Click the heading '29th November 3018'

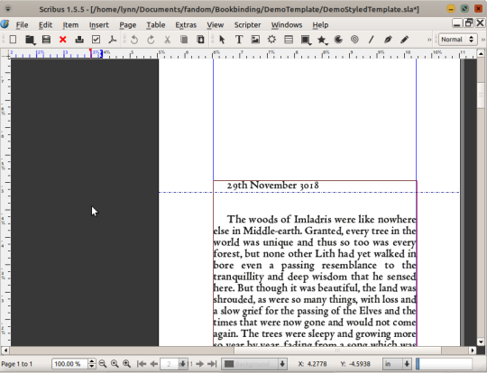pyautogui.click(x=272, y=186)
